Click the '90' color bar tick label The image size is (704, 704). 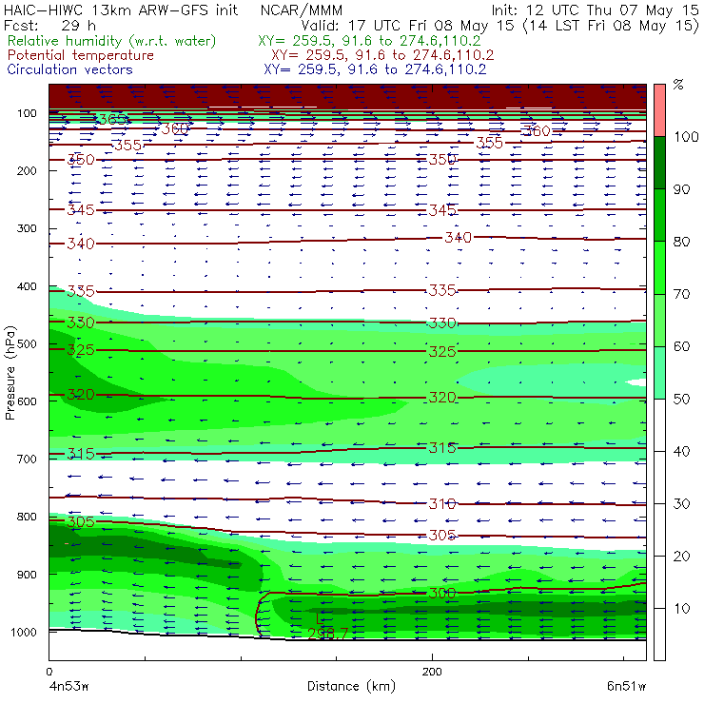point(681,189)
